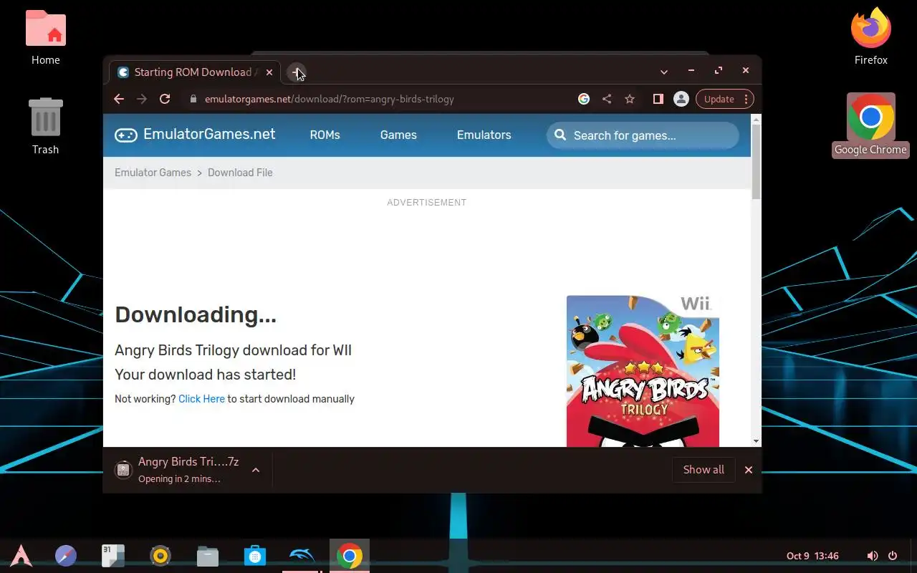917x573 pixels.
Task: Share this page using share icon
Action: (x=607, y=99)
